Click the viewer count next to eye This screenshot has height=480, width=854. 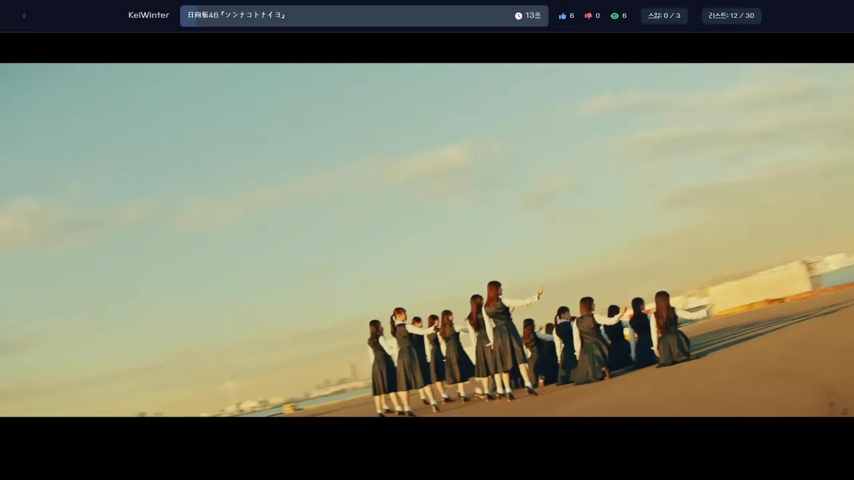[x=624, y=16]
